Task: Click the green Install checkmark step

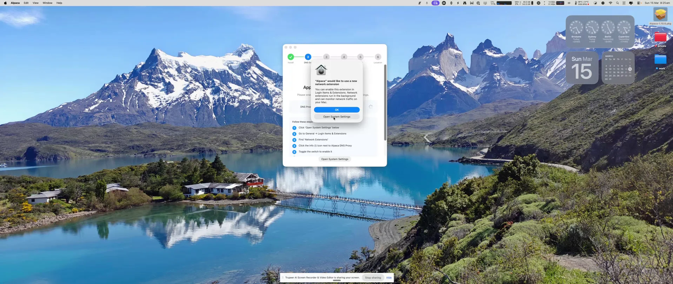Action: point(291,57)
